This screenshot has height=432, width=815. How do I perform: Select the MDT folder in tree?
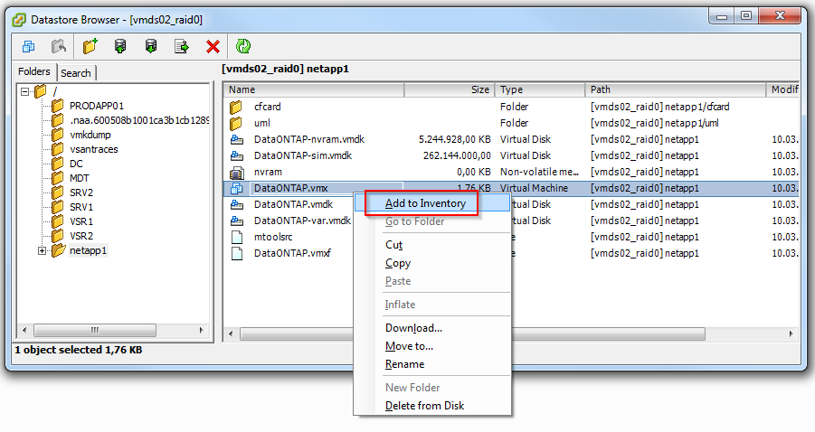click(79, 178)
